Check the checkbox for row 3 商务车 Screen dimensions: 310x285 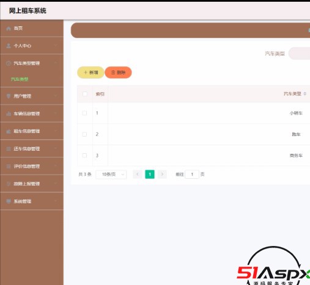coord(84,156)
